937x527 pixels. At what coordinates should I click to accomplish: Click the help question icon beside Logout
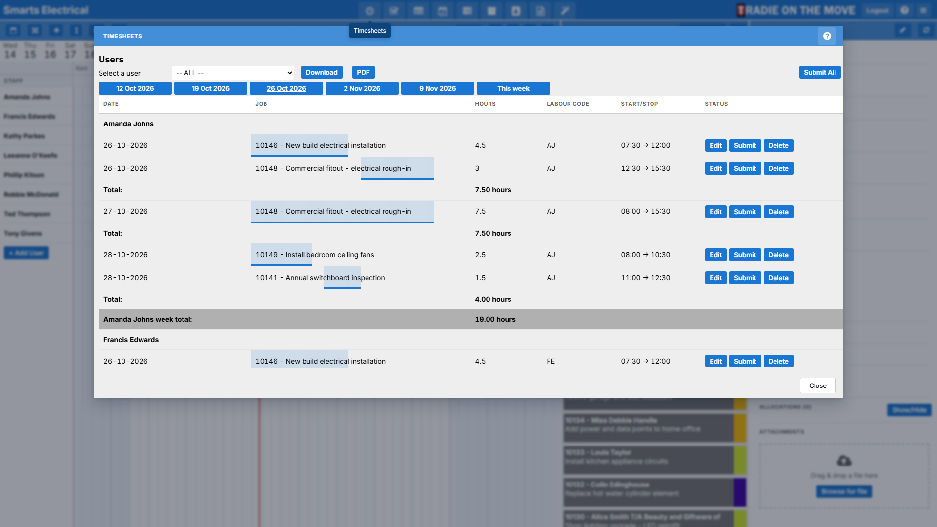click(905, 10)
